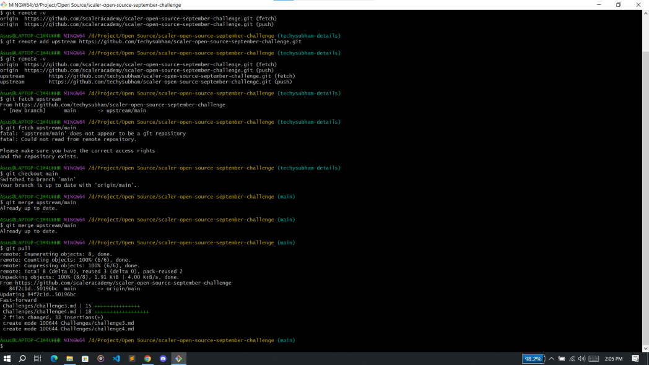Open the Start menu
Screen dimensions: 649x365
coord(7,358)
